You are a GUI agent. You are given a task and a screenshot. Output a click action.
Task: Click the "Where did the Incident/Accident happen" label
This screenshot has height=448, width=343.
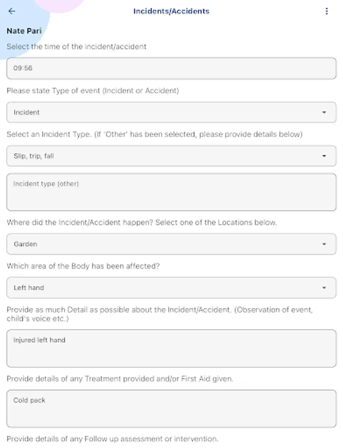(x=141, y=223)
